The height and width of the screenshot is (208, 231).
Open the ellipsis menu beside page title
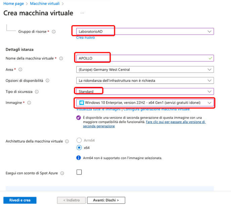[82, 13]
